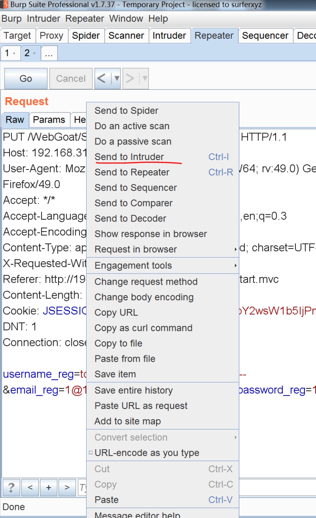
Task: Expand Convert selection submenu
Action: pyautogui.click(x=163, y=437)
